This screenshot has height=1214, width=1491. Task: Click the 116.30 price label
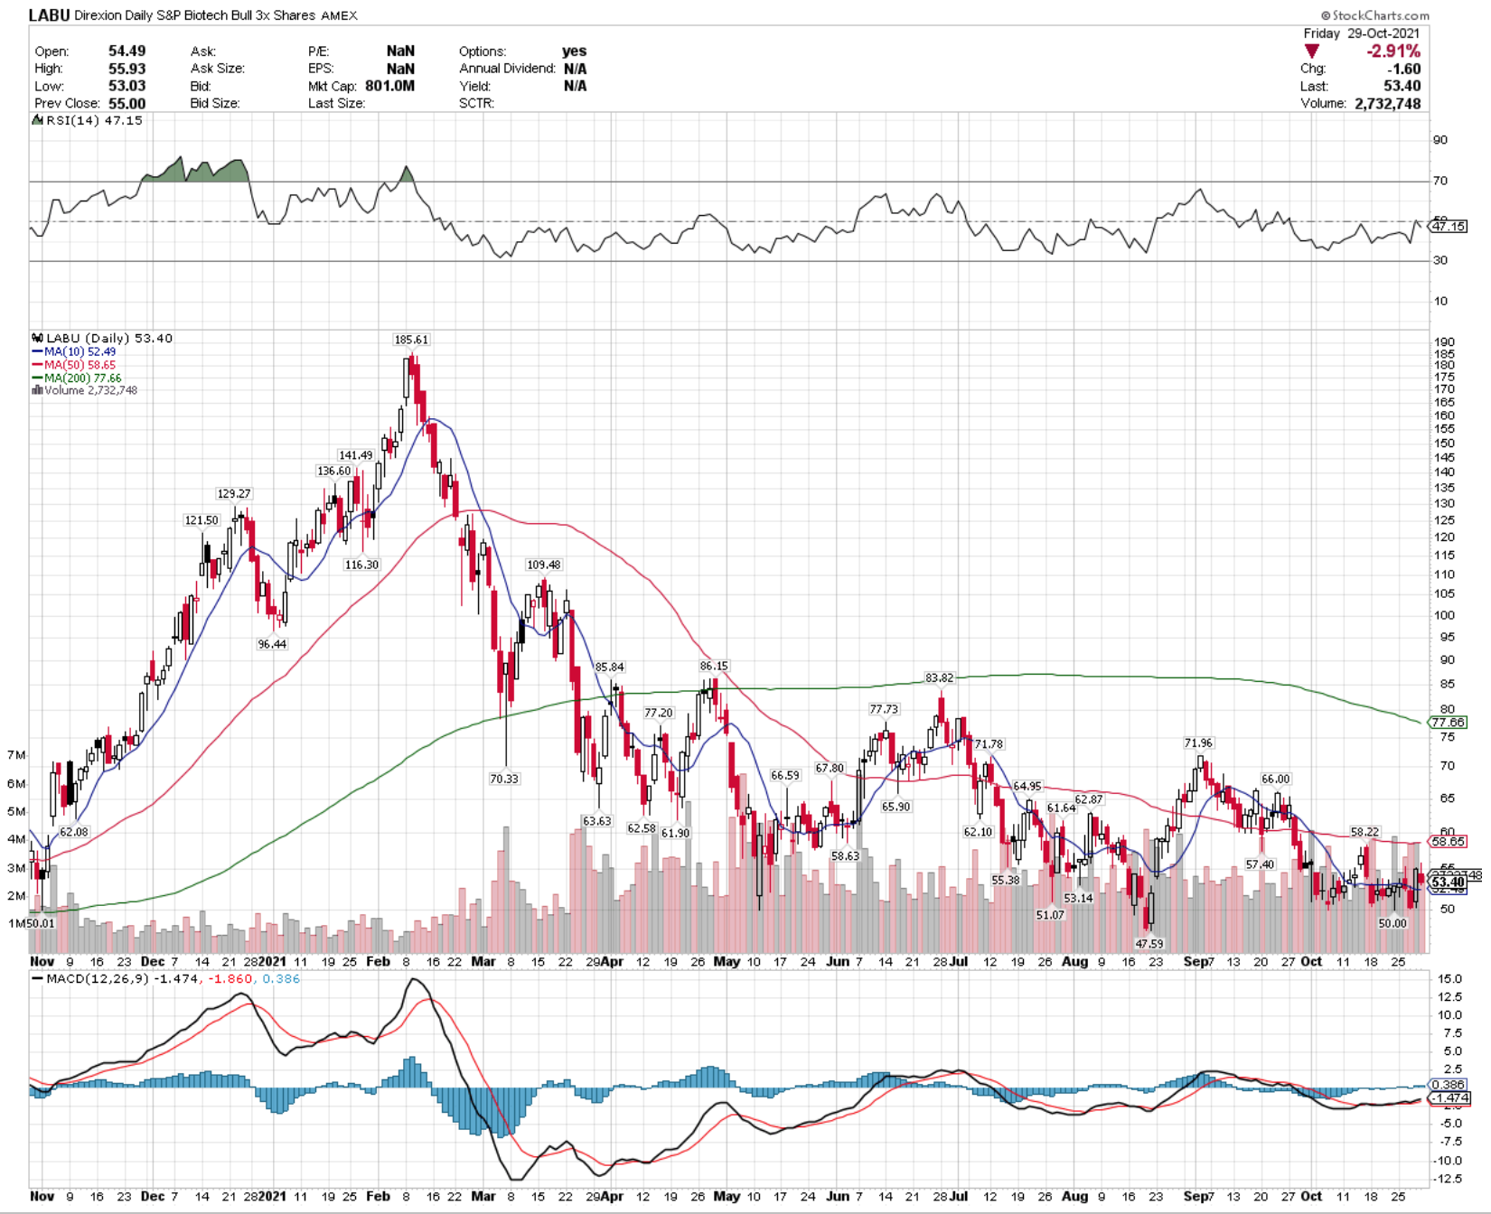[x=361, y=565]
